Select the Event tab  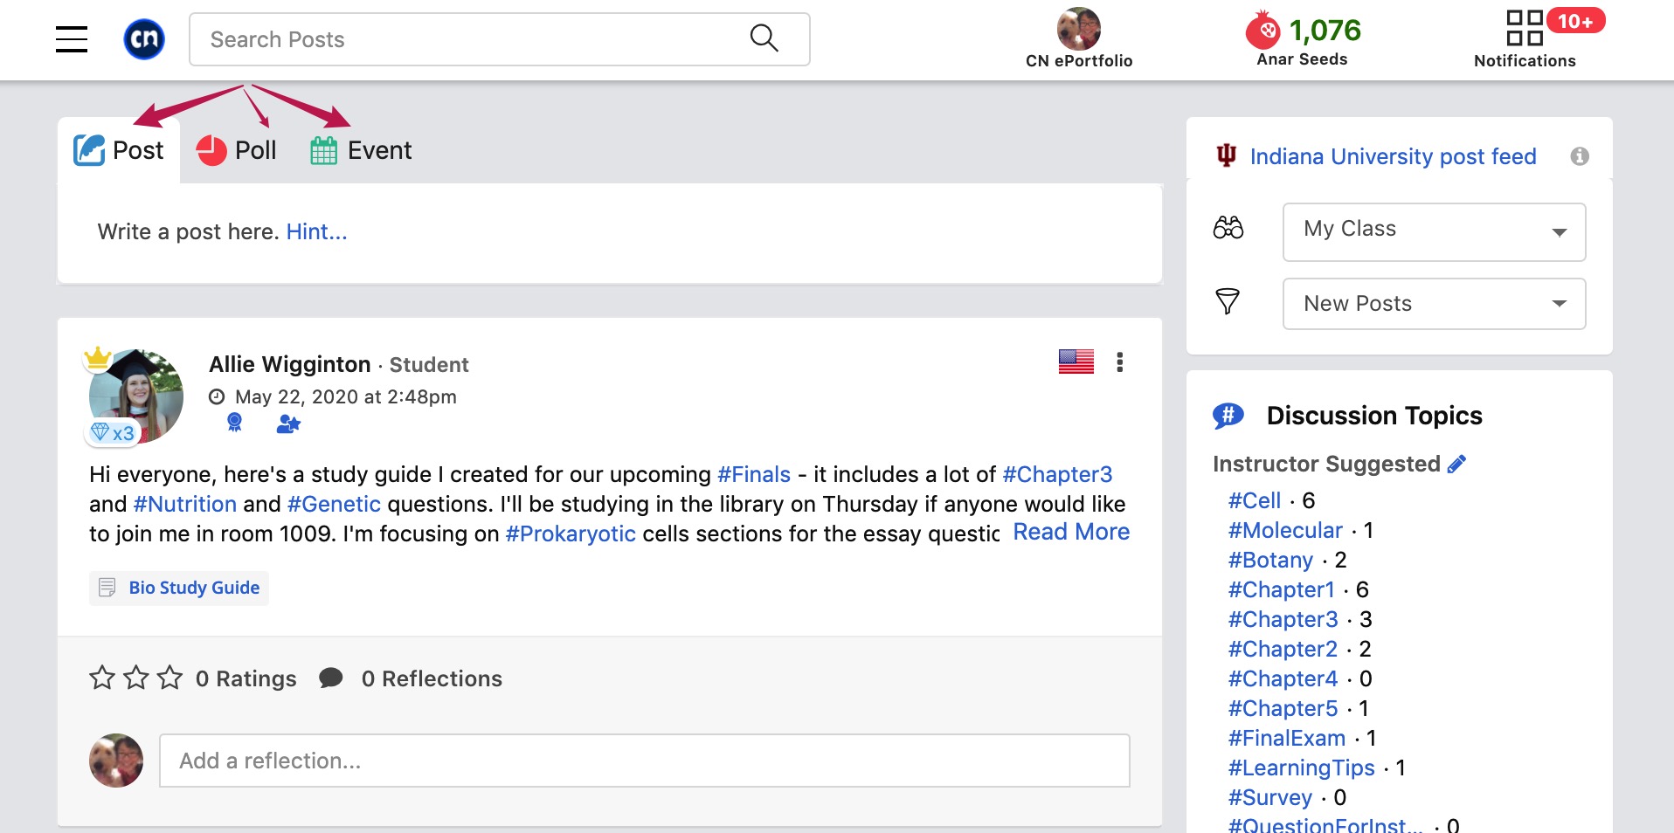coord(361,150)
